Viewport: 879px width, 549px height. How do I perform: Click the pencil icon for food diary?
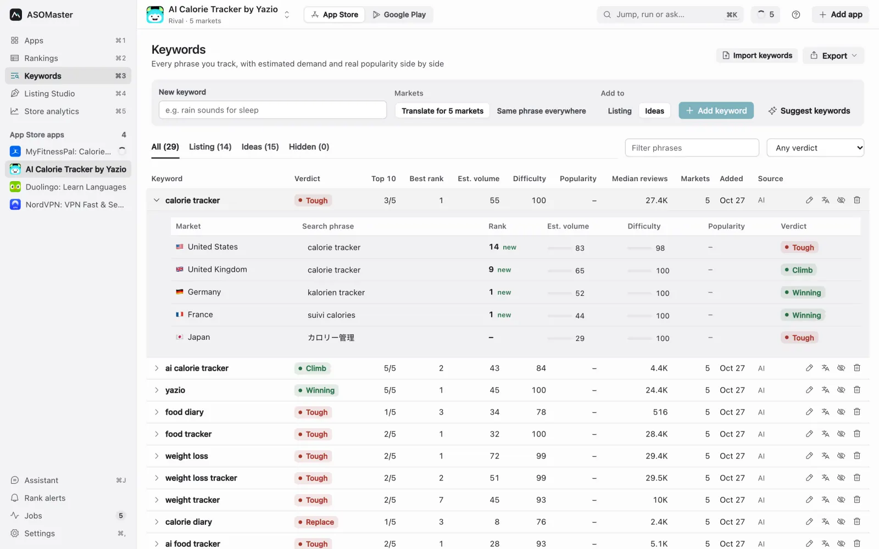(x=809, y=412)
